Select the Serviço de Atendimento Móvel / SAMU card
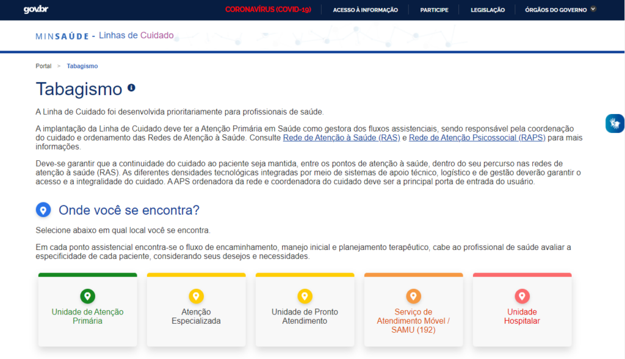The height and width of the screenshot is (359, 625). [x=413, y=310]
